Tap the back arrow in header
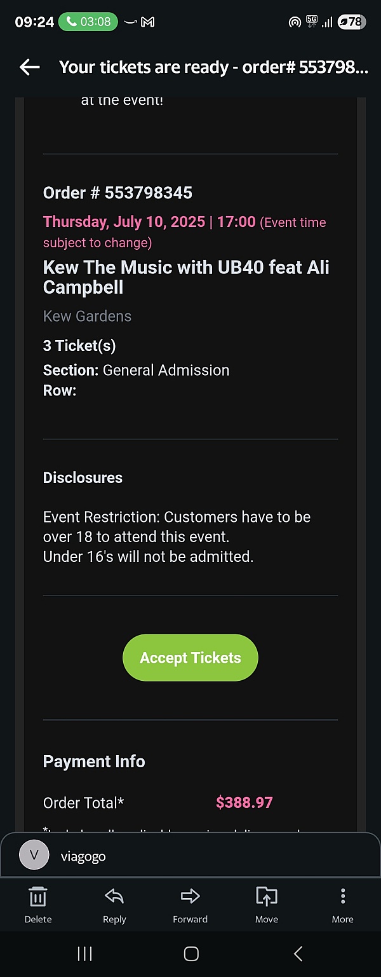Viewport: 381px width, 977px height. (x=30, y=67)
